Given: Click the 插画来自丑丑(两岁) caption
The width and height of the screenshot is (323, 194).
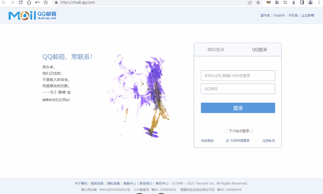Looking at the screenshot, I should pos(56,100).
